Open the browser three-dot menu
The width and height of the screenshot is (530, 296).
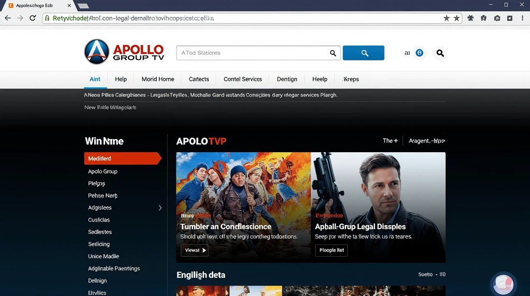(x=523, y=18)
